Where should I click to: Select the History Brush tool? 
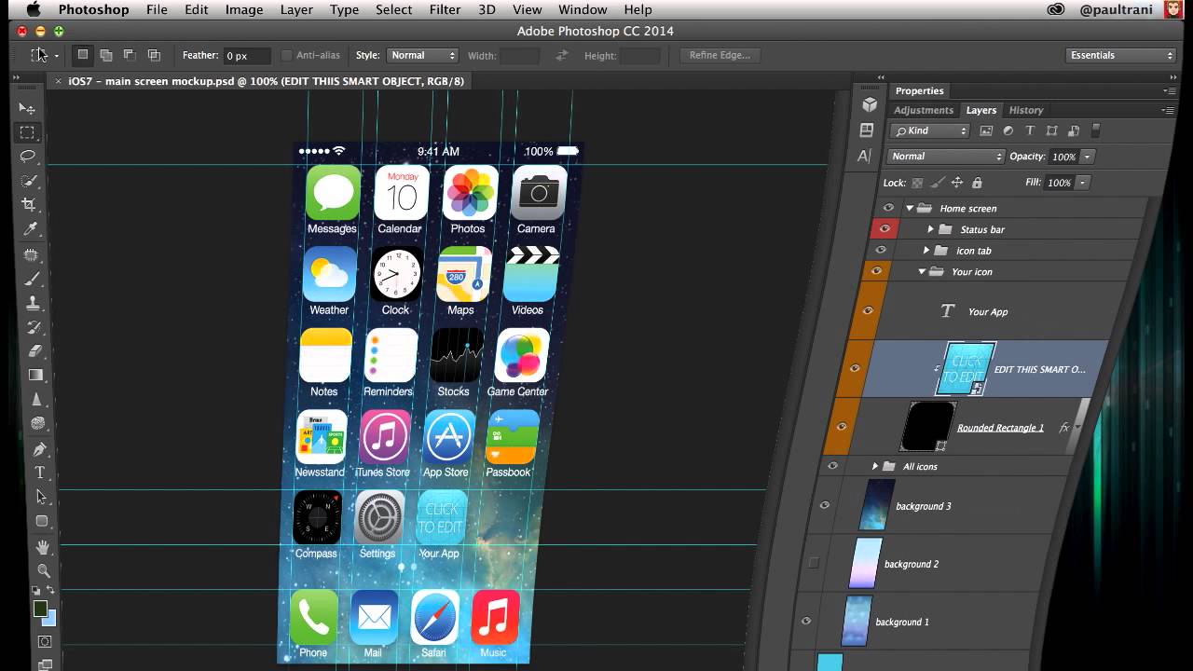click(x=34, y=327)
